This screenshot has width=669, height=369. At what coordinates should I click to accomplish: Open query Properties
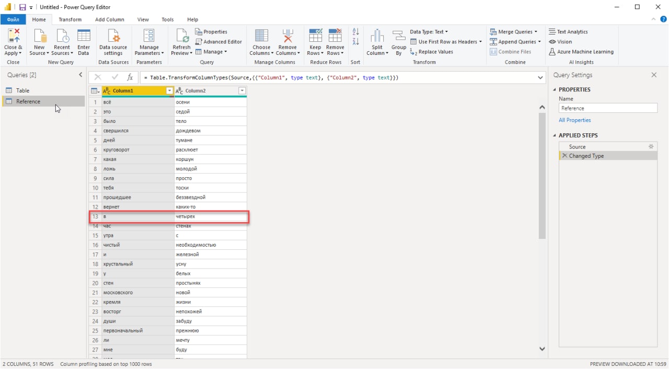211,32
